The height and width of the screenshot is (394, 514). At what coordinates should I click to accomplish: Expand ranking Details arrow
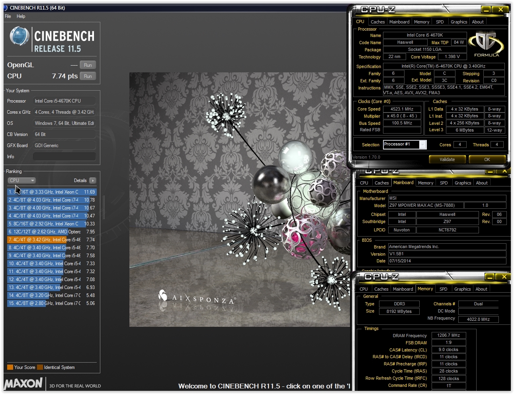pyautogui.click(x=93, y=181)
